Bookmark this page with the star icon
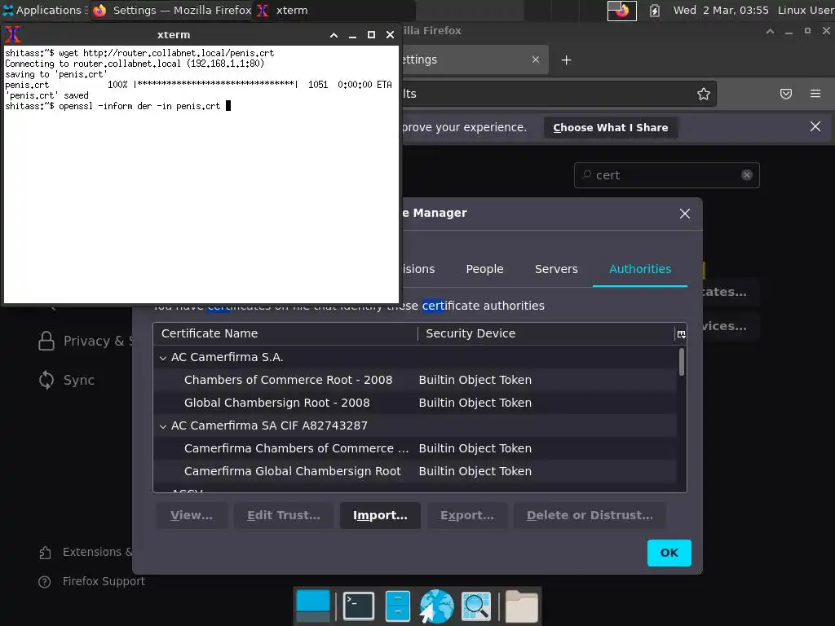This screenshot has width=835, height=626. (704, 95)
